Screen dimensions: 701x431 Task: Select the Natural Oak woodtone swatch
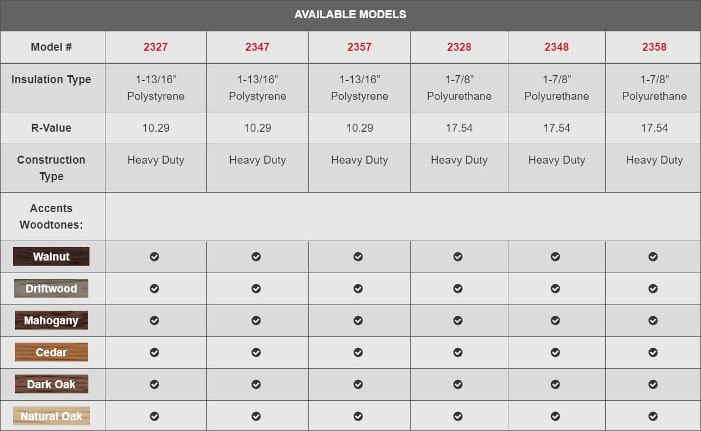coord(51,416)
